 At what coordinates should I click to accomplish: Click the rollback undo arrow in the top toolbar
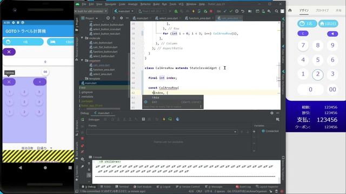pos(243,11)
